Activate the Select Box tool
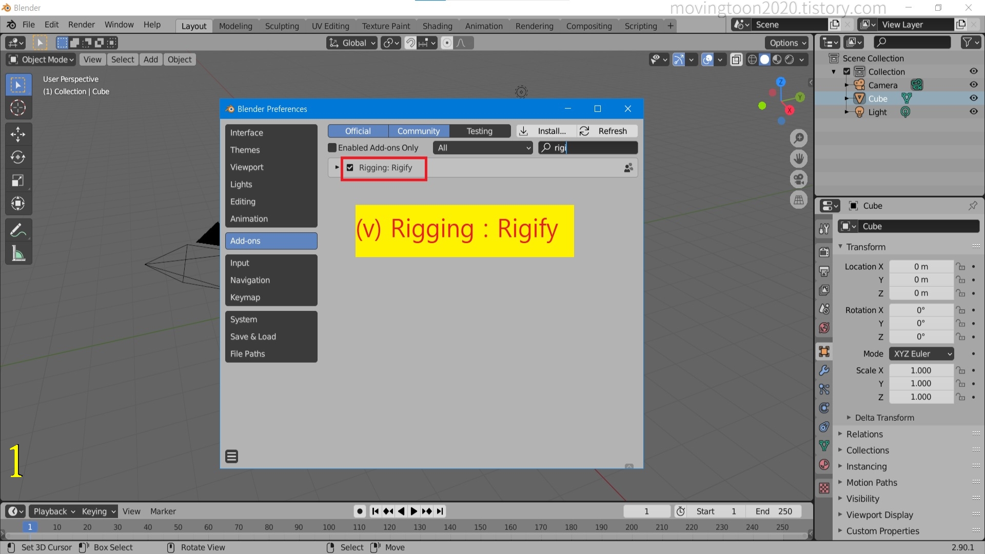This screenshot has width=985, height=554. click(x=18, y=85)
